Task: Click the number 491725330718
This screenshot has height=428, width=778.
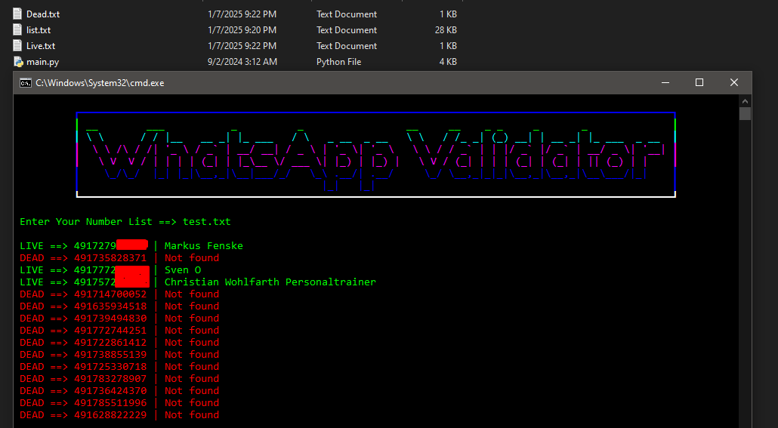Action: pos(110,367)
